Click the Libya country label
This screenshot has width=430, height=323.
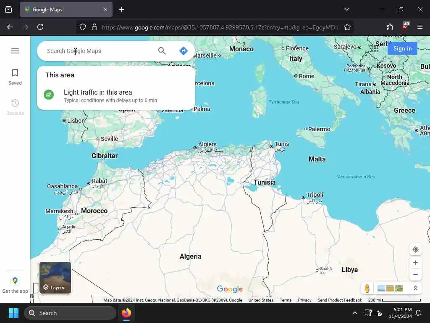coord(350,270)
